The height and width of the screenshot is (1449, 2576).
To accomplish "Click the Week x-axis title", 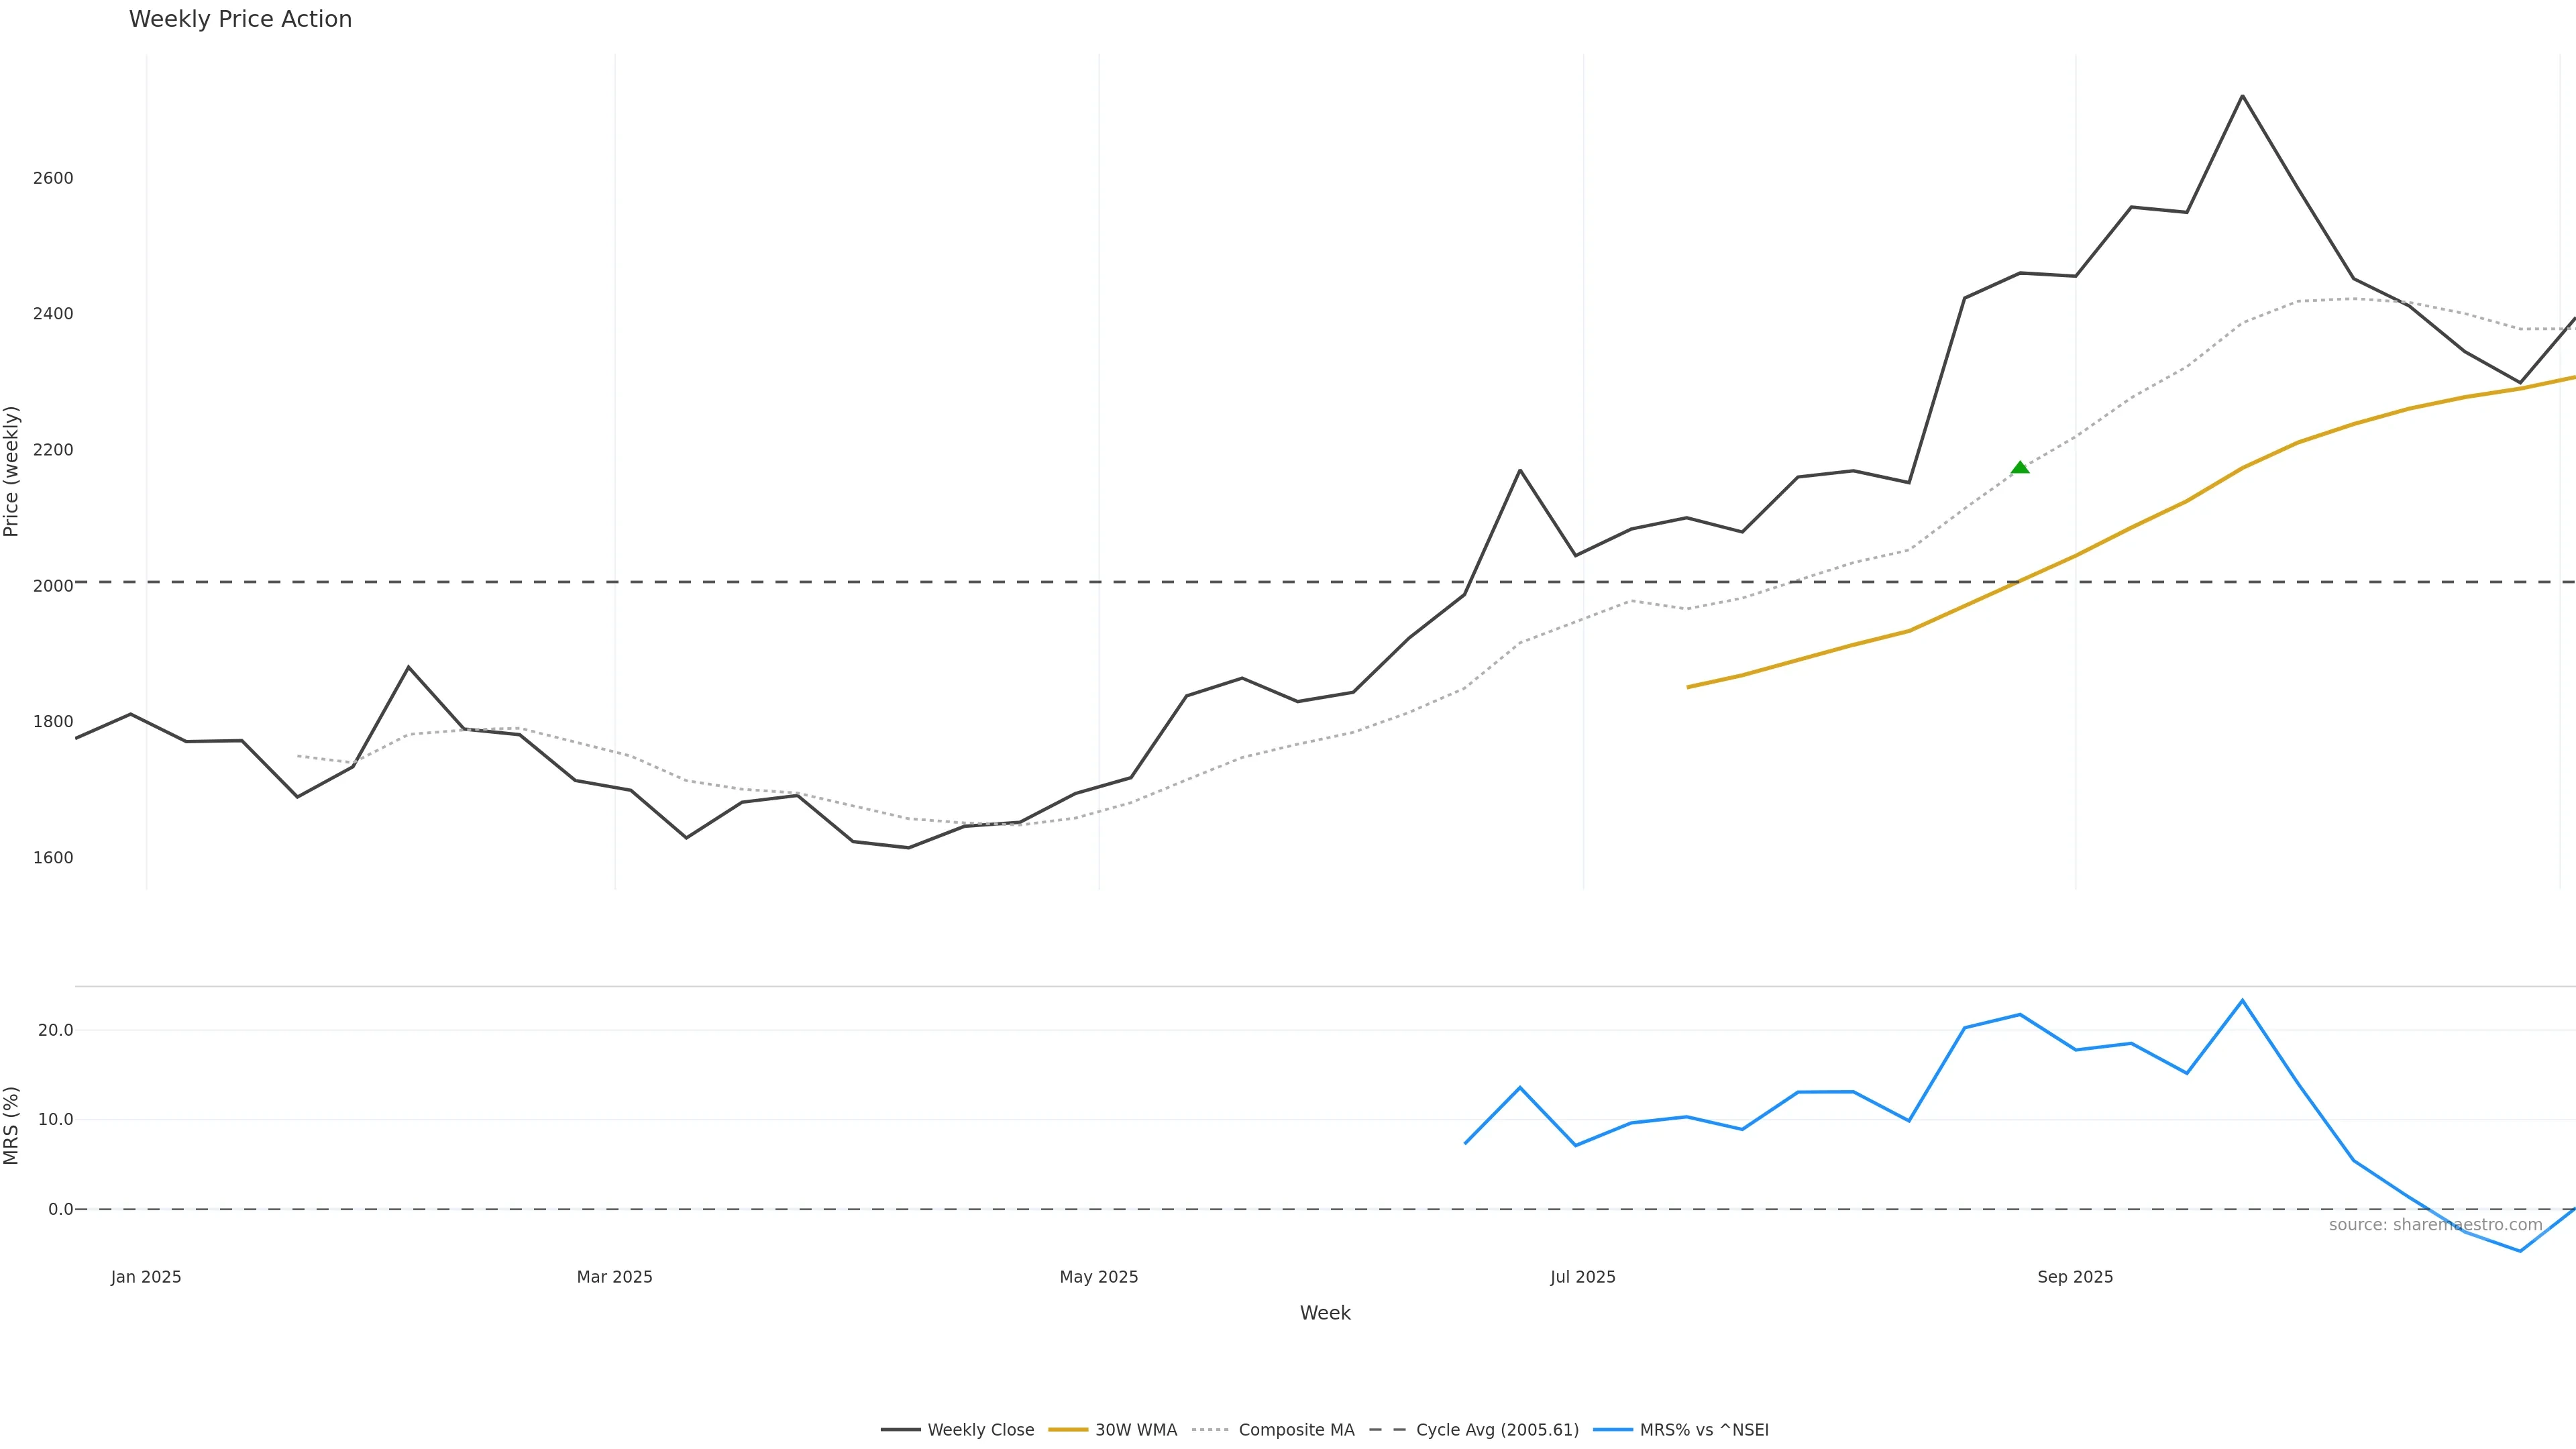I will [1325, 1313].
